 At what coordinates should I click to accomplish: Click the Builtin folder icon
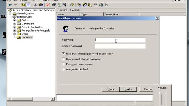pos(19,20)
